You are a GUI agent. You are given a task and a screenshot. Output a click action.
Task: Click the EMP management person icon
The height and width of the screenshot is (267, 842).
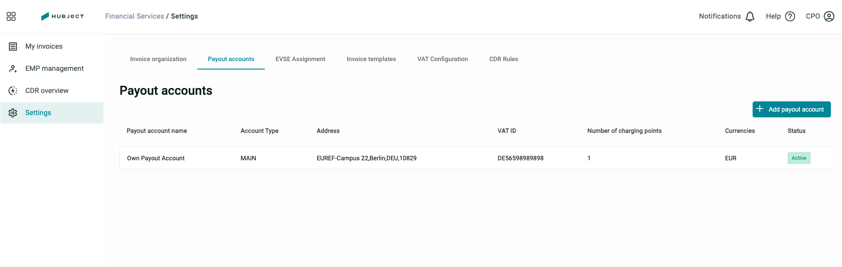coord(13,69)
